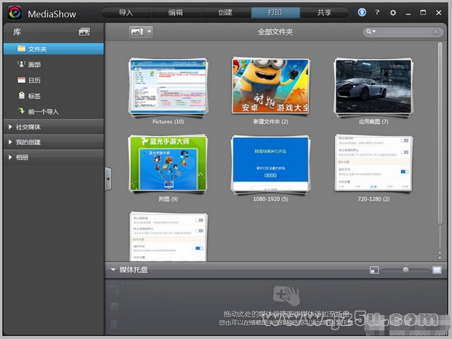Click the blue upgrade arrow icon
This screenshot has height=339, width=452.
click(x=362, y=12)
